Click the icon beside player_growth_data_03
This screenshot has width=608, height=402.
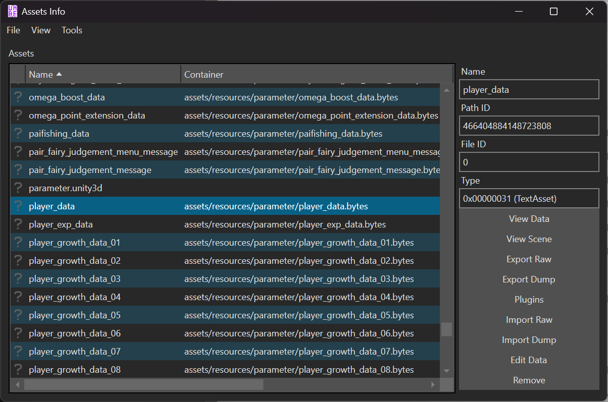18,279
